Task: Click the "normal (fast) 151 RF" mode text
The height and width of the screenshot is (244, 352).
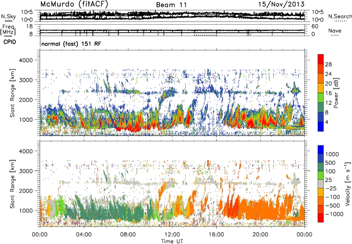Action: tap(71, 44)
